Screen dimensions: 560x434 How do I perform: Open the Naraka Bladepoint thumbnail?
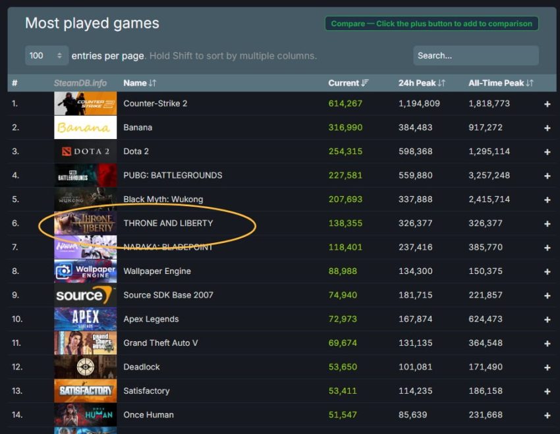click(86, 247)
